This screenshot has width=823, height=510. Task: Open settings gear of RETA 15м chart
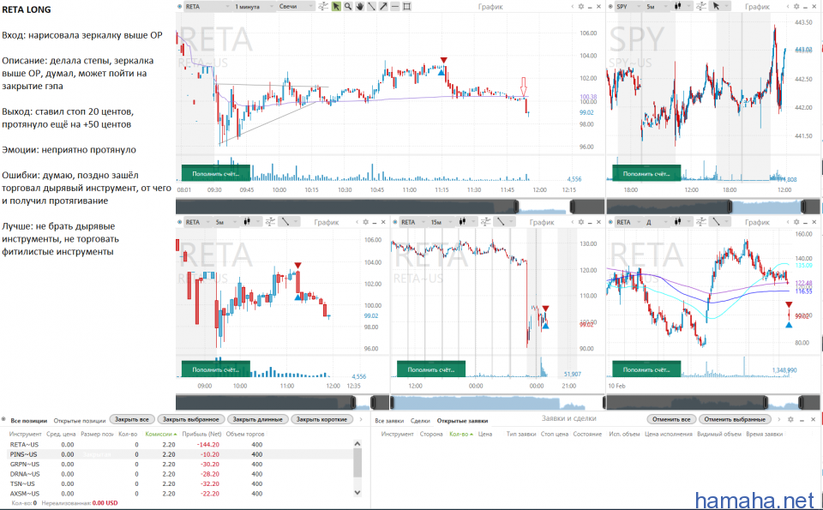(581, 222)
